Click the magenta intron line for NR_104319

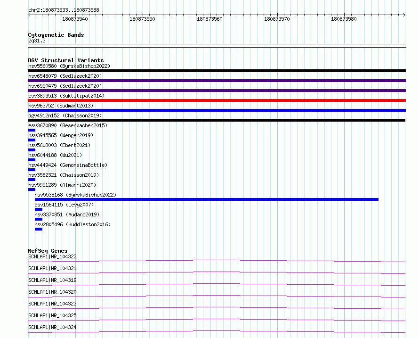click(x=217, y=284)
